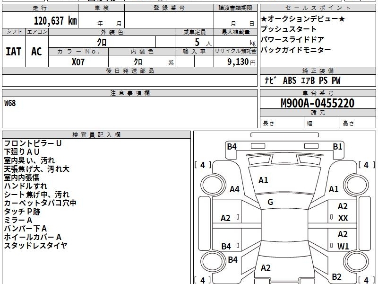Image resolution: width=378 pixels, height=284 pixels.
Task: Click the 内装色 header
Action: tap(142, 52)
